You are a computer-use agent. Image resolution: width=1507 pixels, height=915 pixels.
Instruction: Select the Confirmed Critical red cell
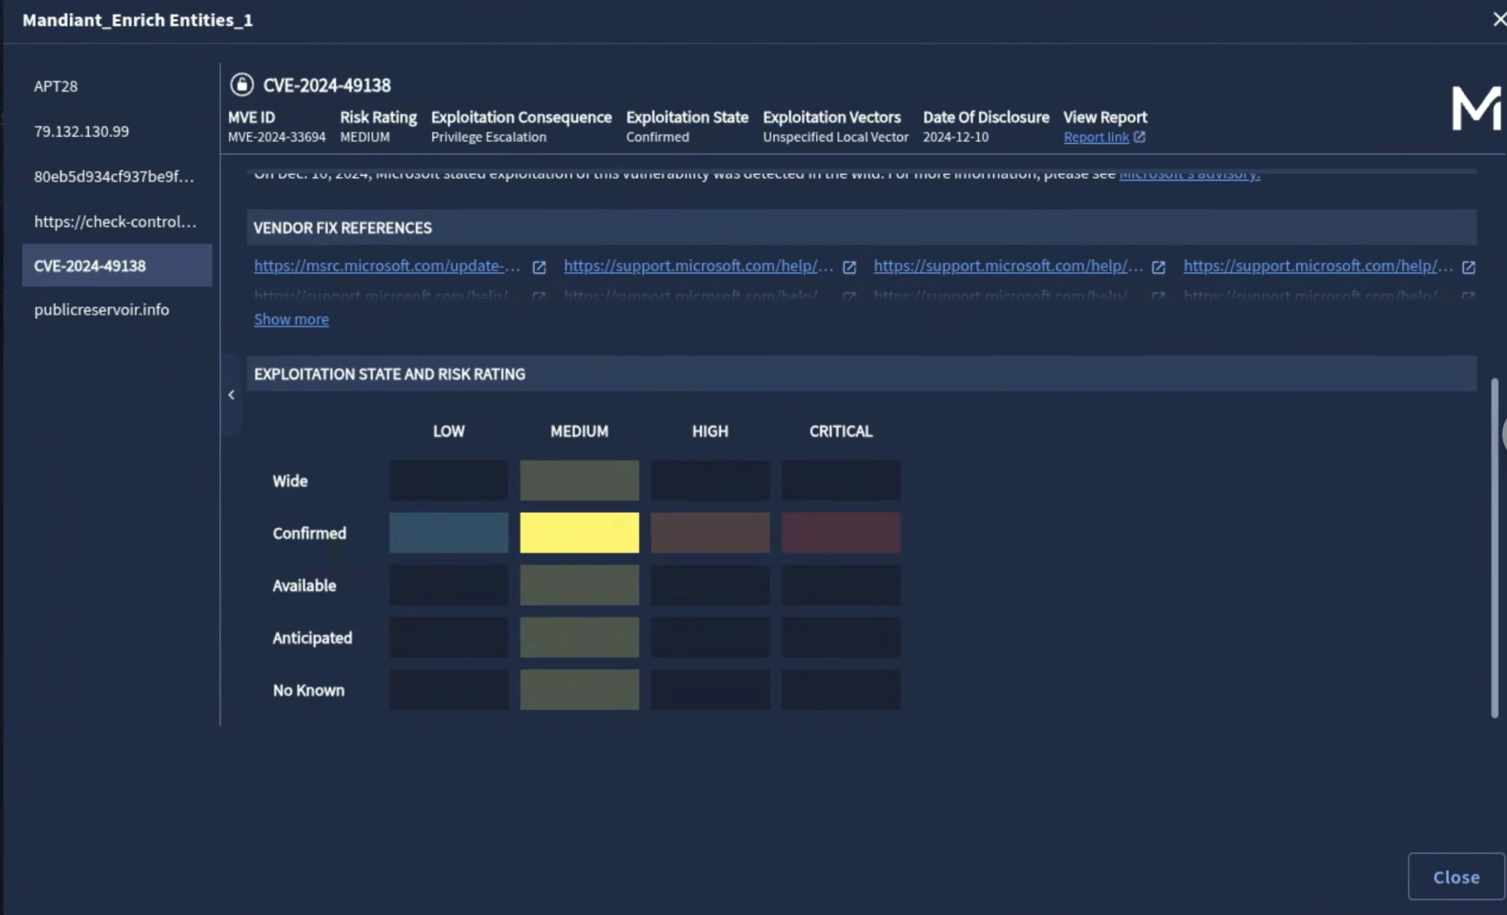click(841, 532)
